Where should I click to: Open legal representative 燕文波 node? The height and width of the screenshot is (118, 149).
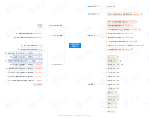tap(110, 6)
